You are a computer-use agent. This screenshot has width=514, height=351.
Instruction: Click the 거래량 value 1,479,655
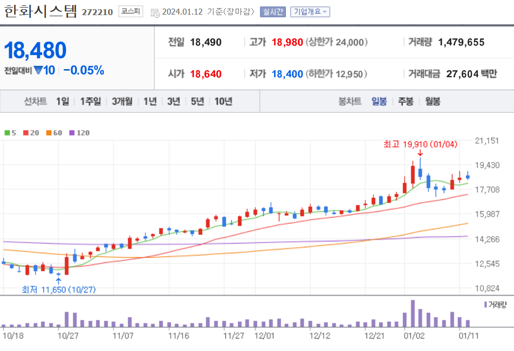coord(461,42)
